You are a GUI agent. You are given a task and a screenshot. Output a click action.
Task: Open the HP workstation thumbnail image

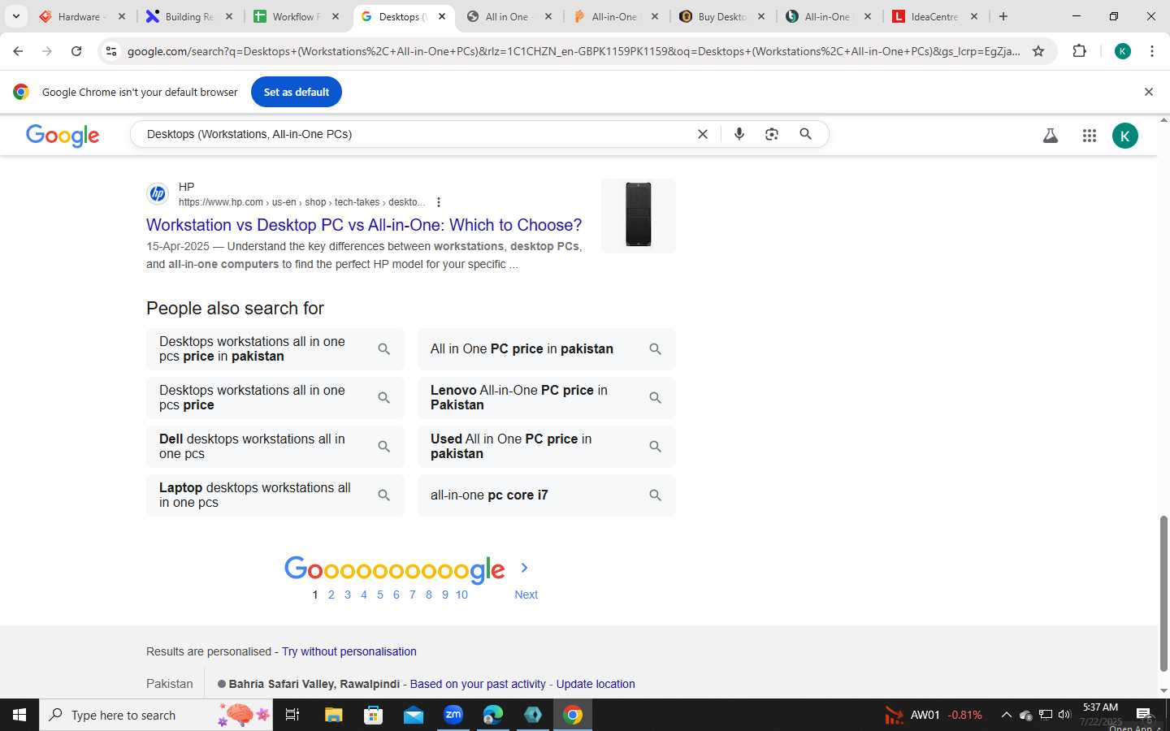pyautogui.click(x=639, y=215)
